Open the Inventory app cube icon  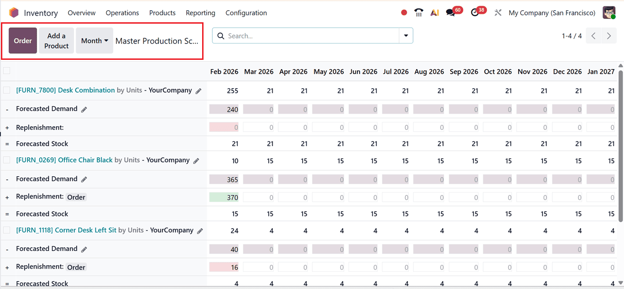click(x=14, y=12)
